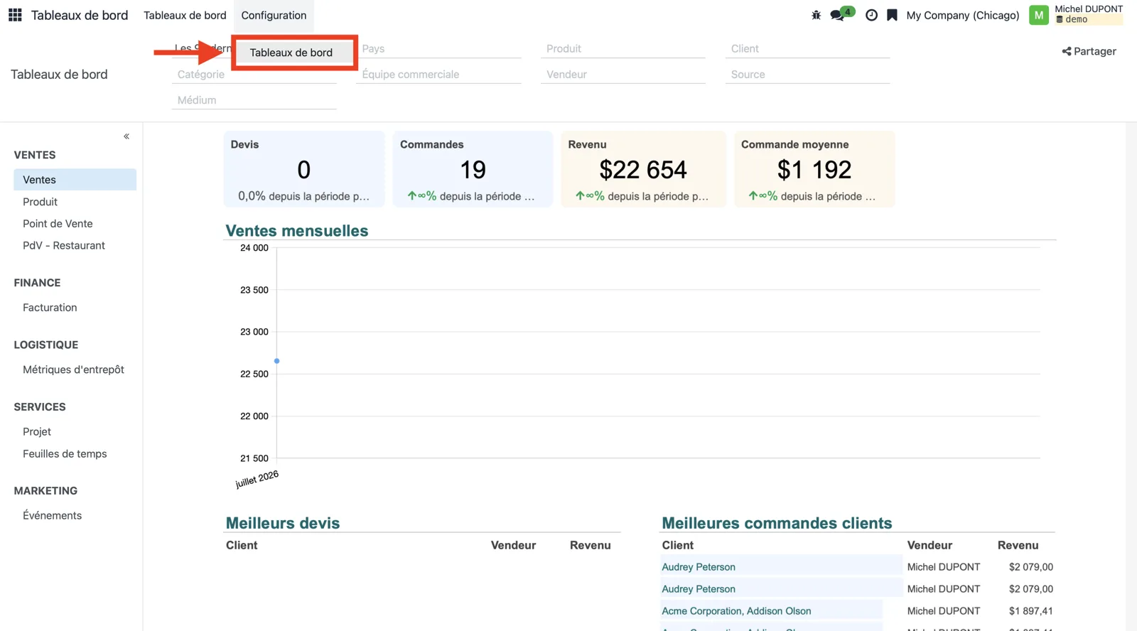Click the Commandes scorecard showing 19
The image size is (1137, 631).
[x=473, y=169]
